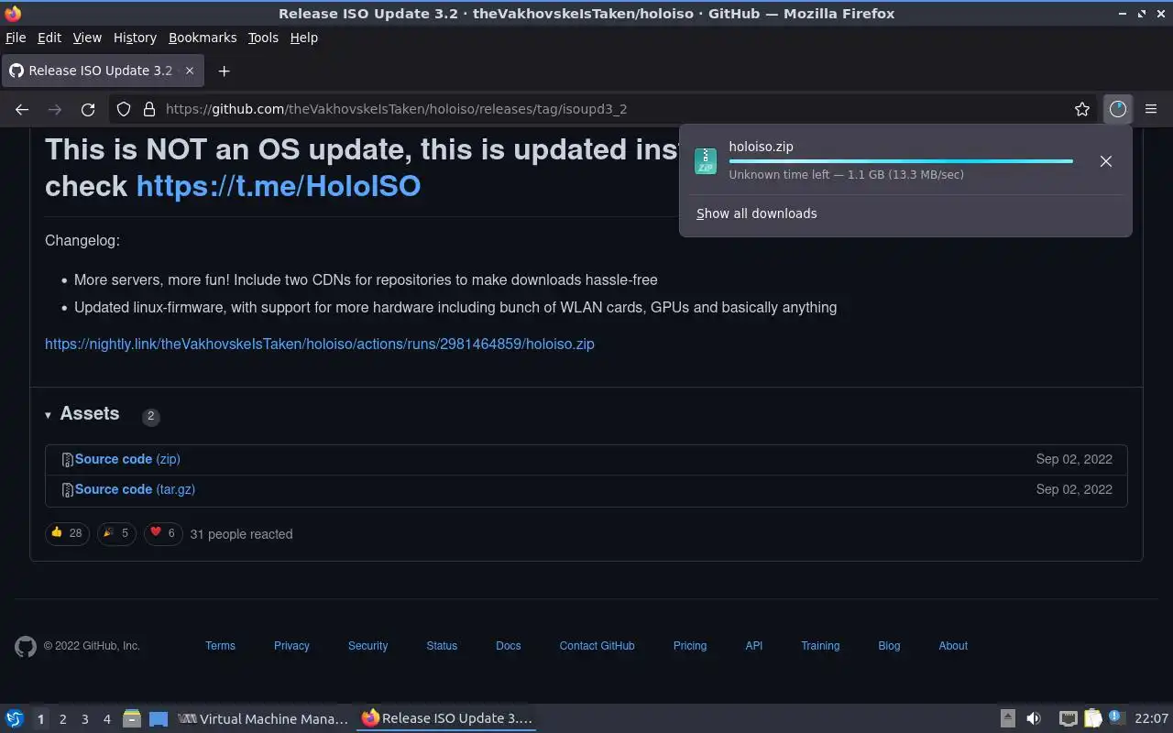Open the File menu
This screenshot has width=1173, height=733.
[16, 38]
